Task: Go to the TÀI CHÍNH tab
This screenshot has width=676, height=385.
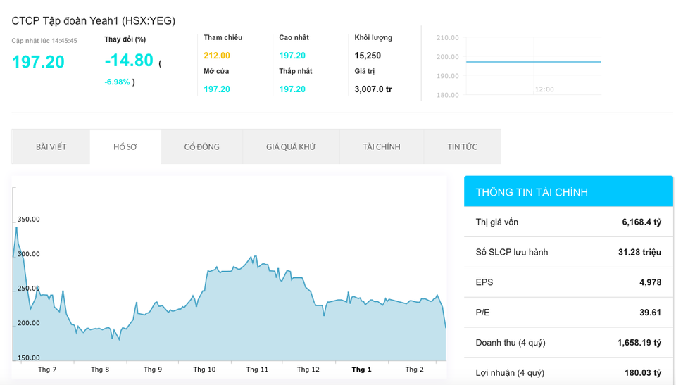Action: click(382, 146)
